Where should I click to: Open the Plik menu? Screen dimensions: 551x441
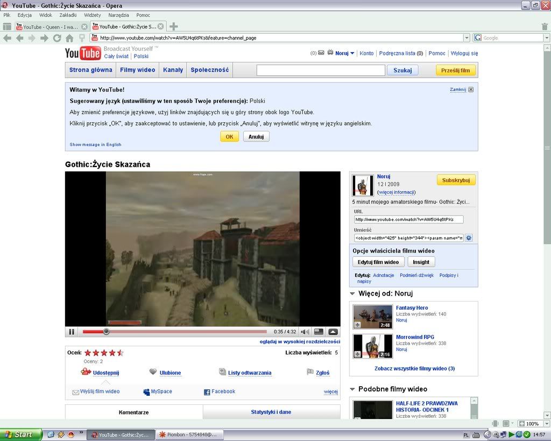click(x=6, y=15)
